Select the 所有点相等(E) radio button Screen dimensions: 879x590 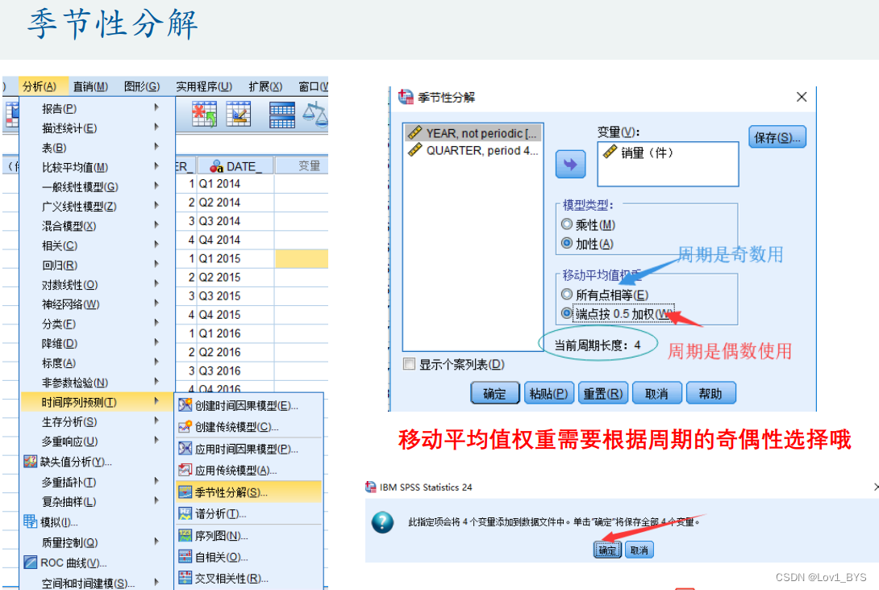tap(567, 295)
